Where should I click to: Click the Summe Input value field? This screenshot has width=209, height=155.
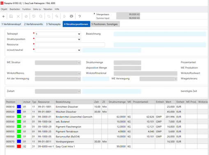click(128, 18)
